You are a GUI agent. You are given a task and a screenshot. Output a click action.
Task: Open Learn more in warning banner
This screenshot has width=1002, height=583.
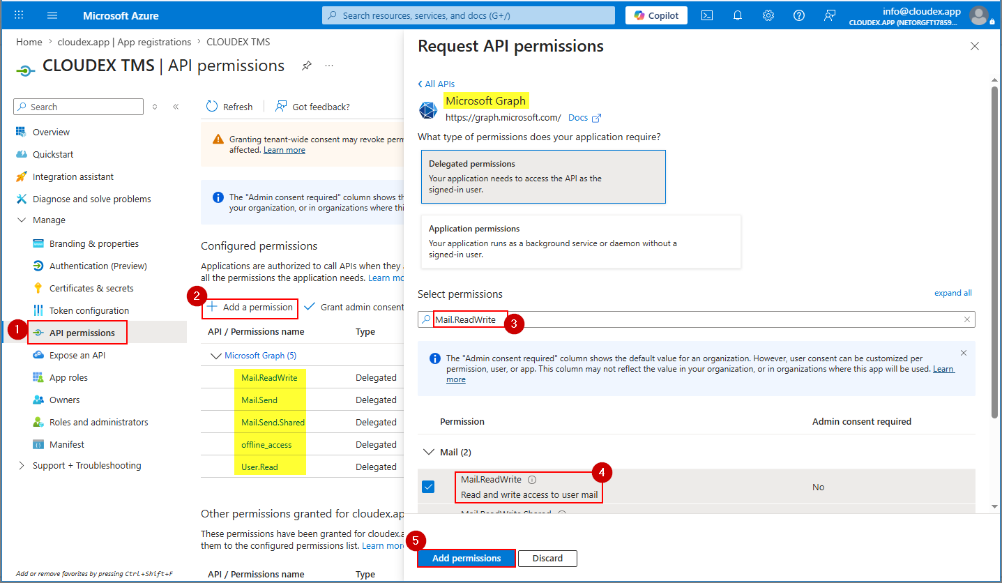284,150
